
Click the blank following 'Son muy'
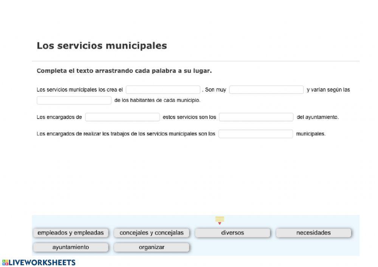(x=266, y=90)
